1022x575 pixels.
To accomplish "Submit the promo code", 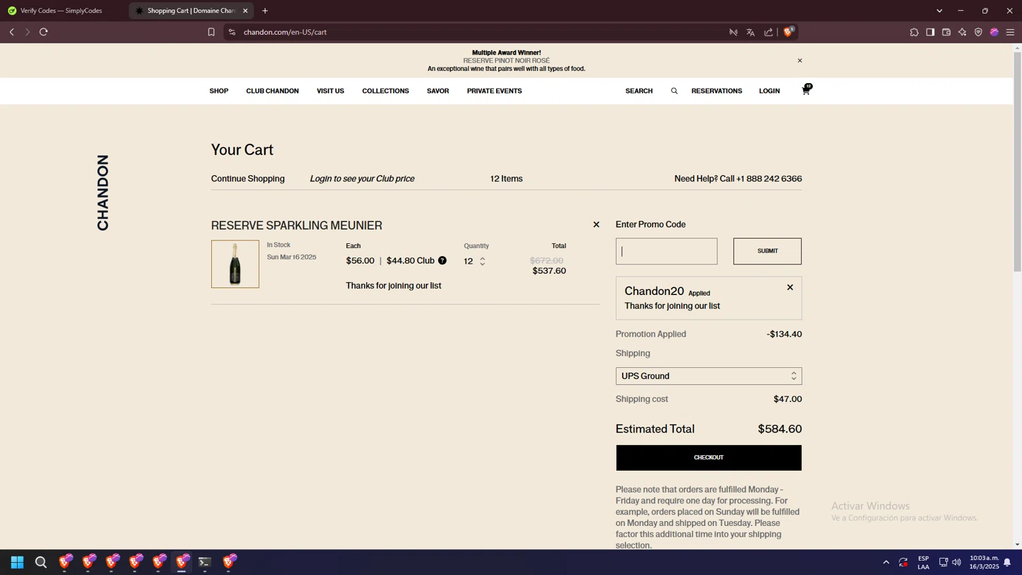I will click(x=767, y=251).
